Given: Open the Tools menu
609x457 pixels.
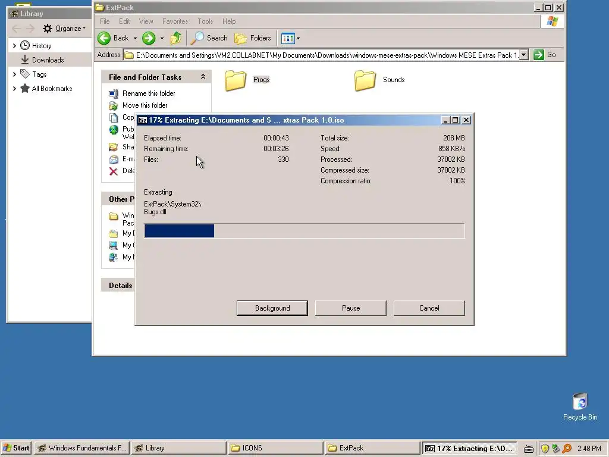Looking at the screenshot, I should click(205, 21).
